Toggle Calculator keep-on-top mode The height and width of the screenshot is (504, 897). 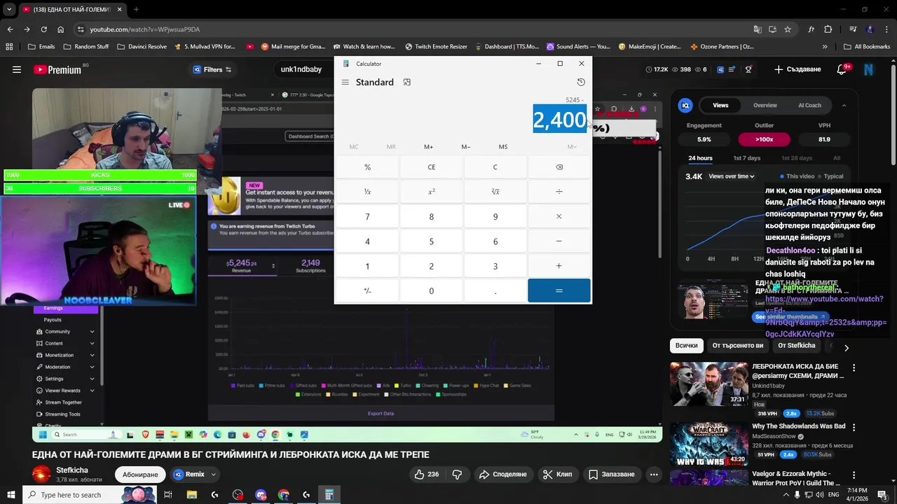pyautogui.click(x=406, y=82)
